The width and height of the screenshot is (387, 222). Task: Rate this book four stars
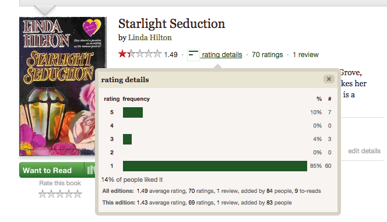tap(69, 194)
